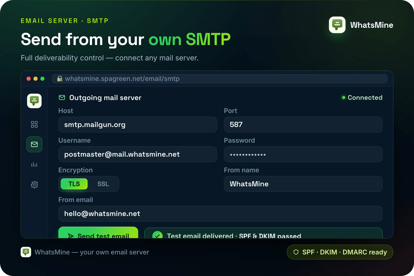Select the email envelope icon in sidebar
This screenshot has width=414, height=276.
coord(34,144)
